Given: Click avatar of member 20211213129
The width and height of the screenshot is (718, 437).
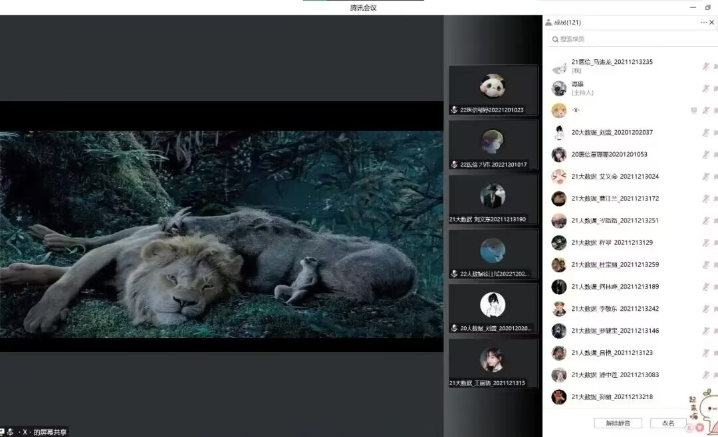Looking at the screenshot, I should [558, 243].
